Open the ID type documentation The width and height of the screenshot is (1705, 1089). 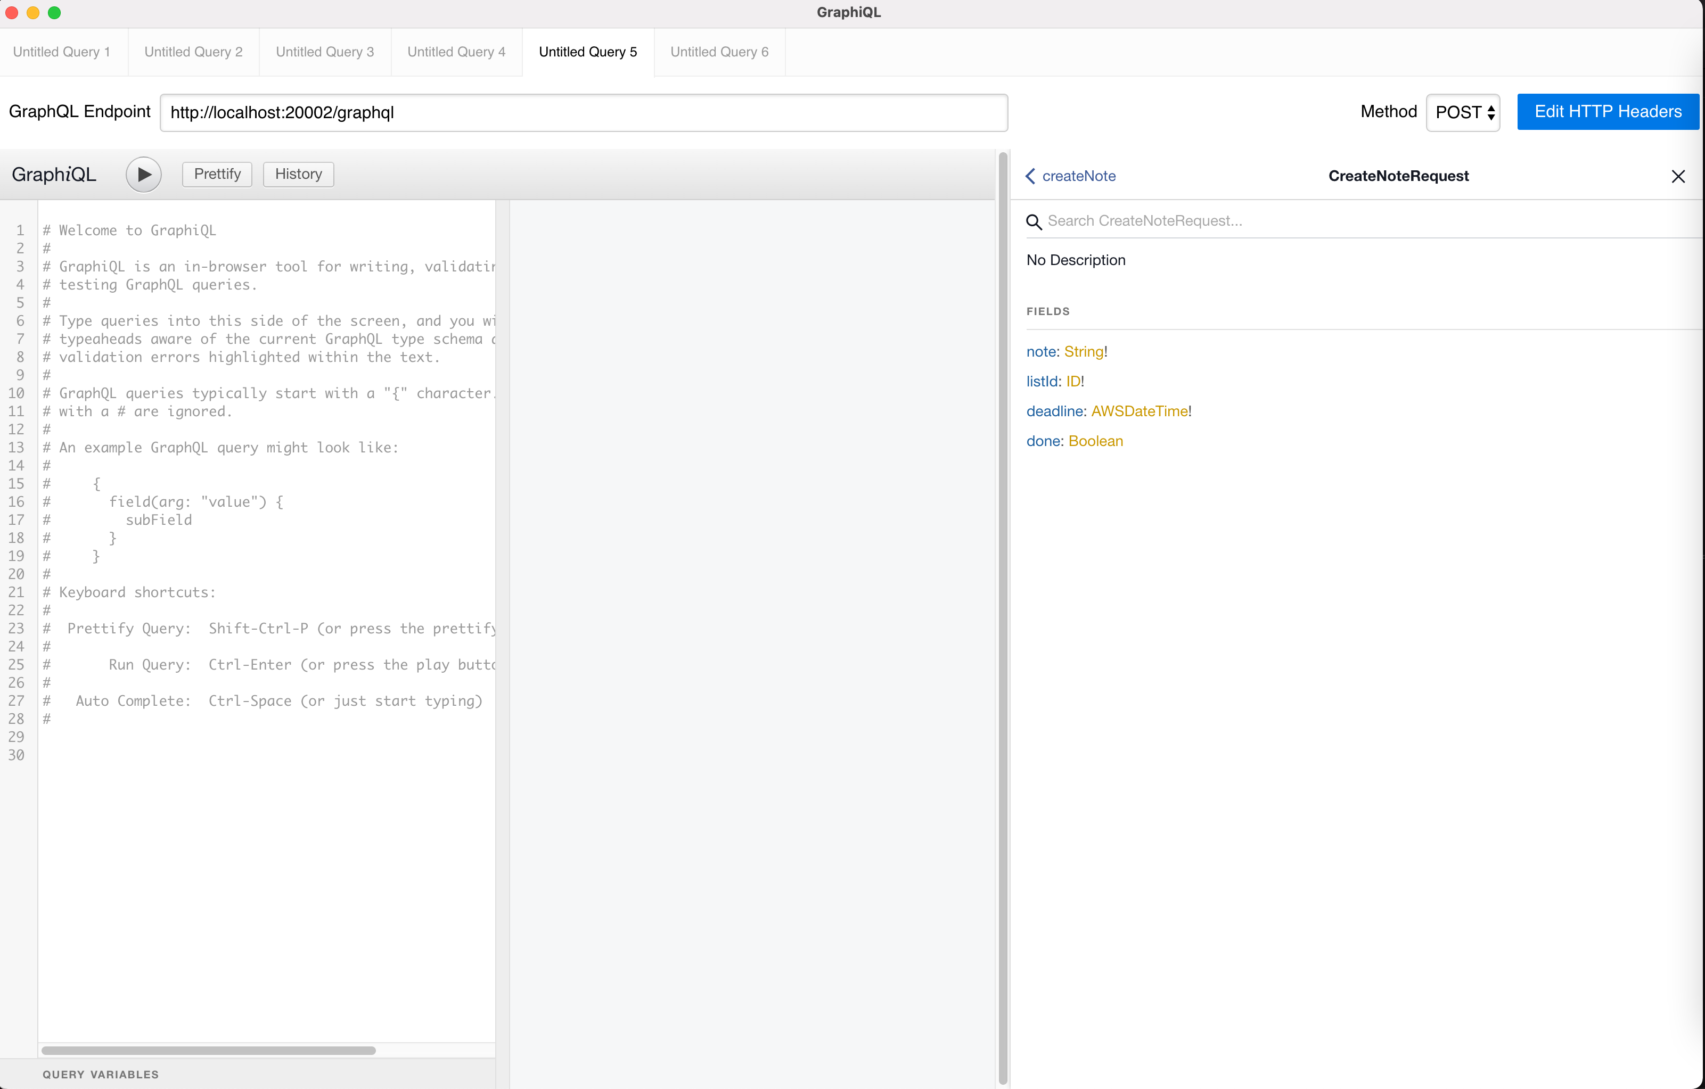point(1073,382)
